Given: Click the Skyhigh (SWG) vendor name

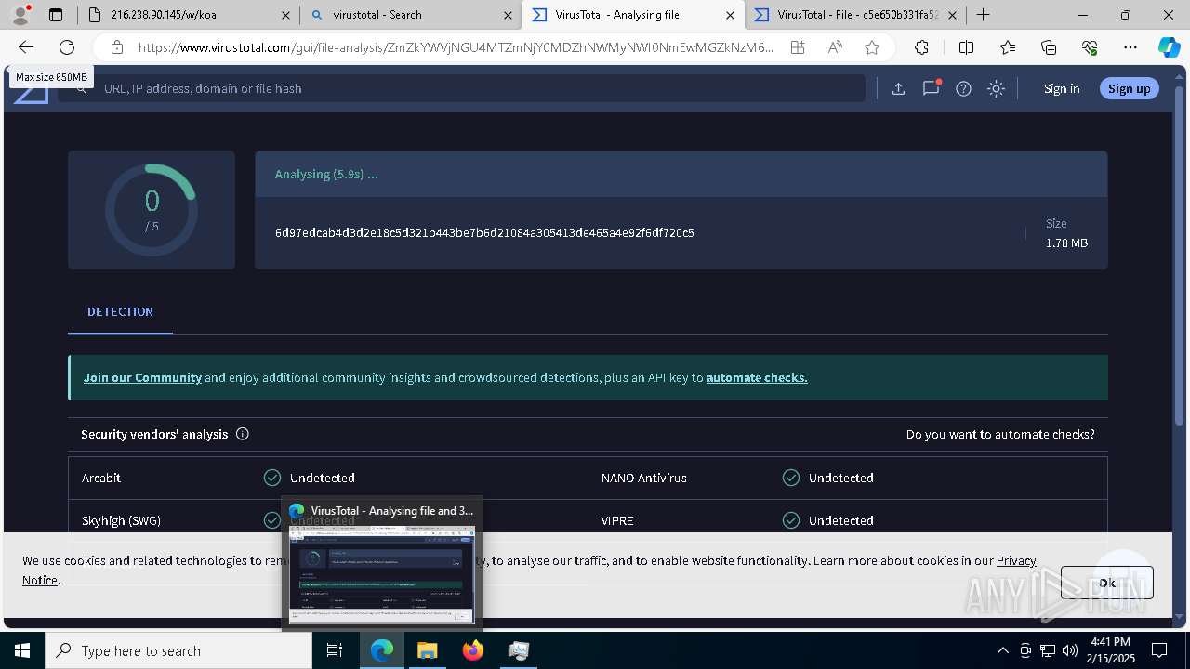Looking at the screenshot, I should pos(121,520).
